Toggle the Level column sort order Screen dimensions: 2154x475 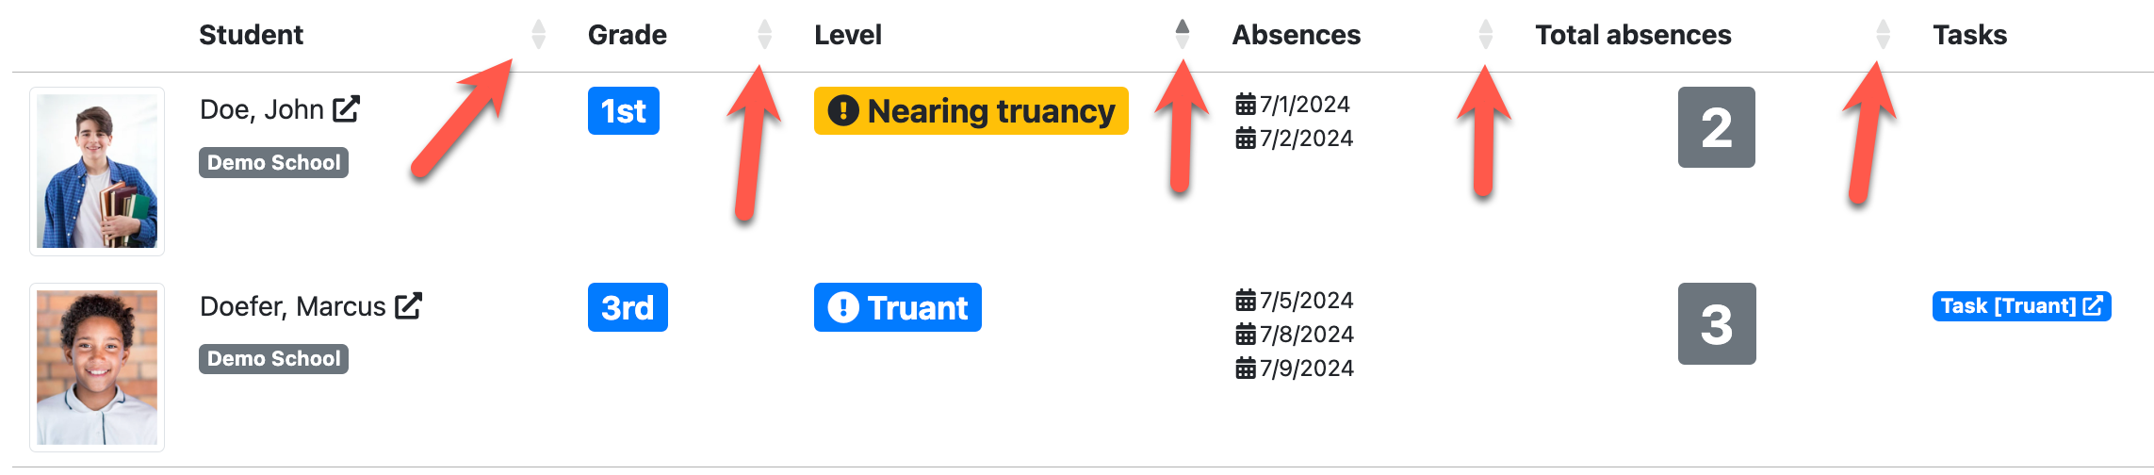coord(1183,35)
